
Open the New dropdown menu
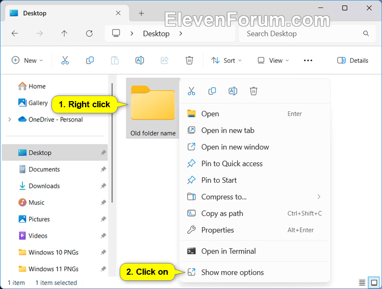click(x=28, y=60)
